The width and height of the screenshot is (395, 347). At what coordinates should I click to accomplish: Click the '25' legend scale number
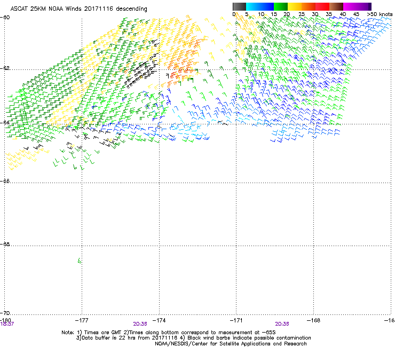pyautogui.click(x=302, y=14)
